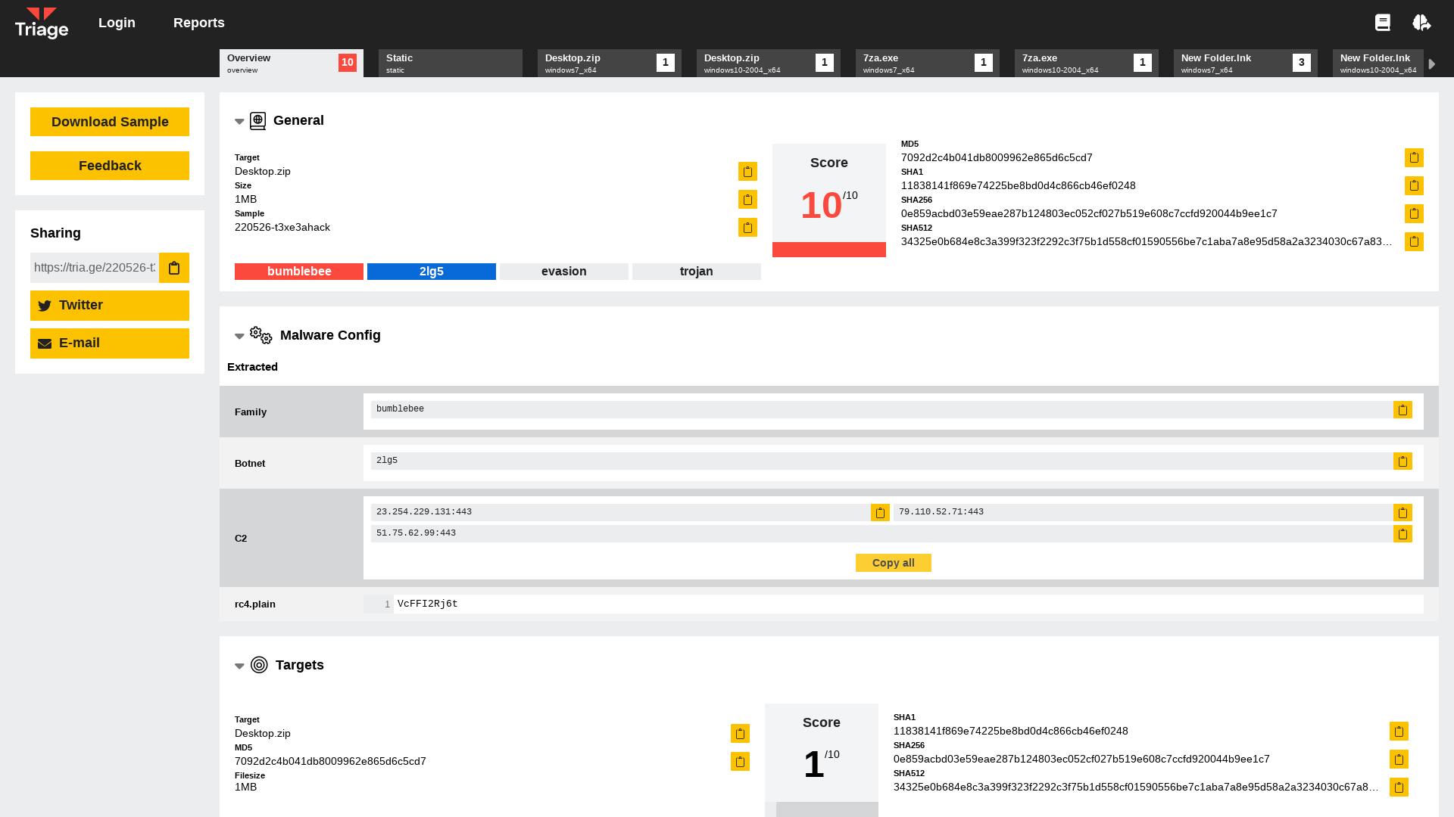This screenshot has width=1454, height=817.
Task: Collapse the General section
Action: coord(239,122)
